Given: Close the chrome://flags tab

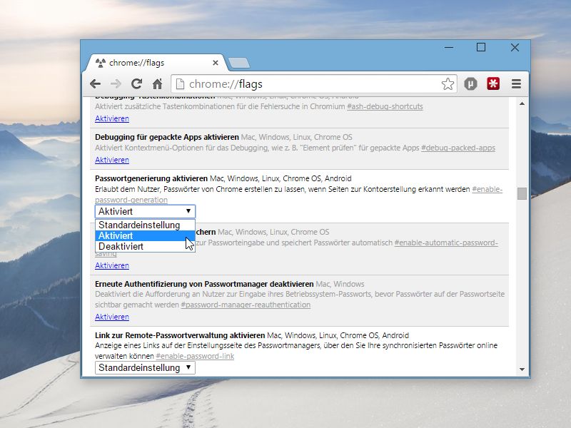Looking at the screenshot, I should tap(216, 63).
